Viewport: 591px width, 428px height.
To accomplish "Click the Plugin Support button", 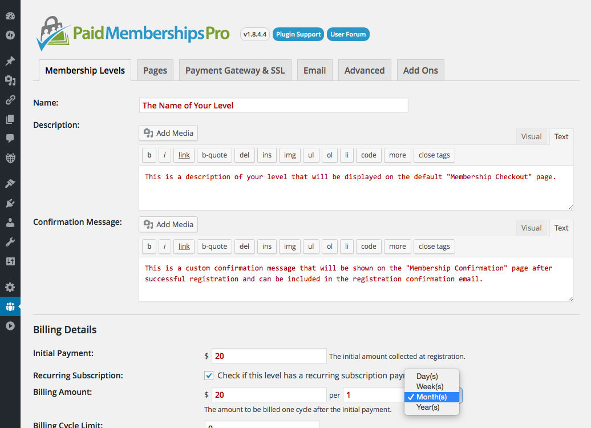I will tap(298, 34).
